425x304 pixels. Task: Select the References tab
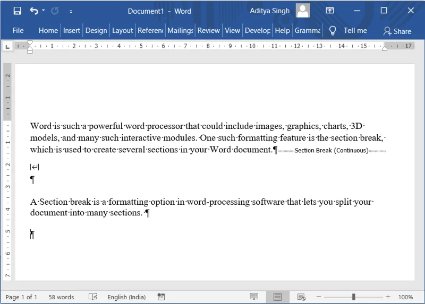(150, 30)
